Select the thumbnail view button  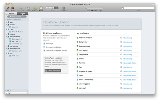56,8
